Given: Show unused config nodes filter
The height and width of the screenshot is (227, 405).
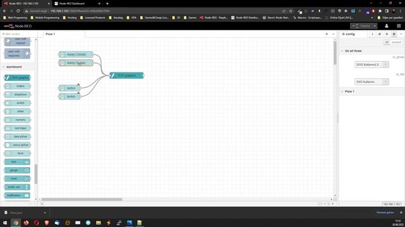Looking at the screenshot, I should 396,42.
